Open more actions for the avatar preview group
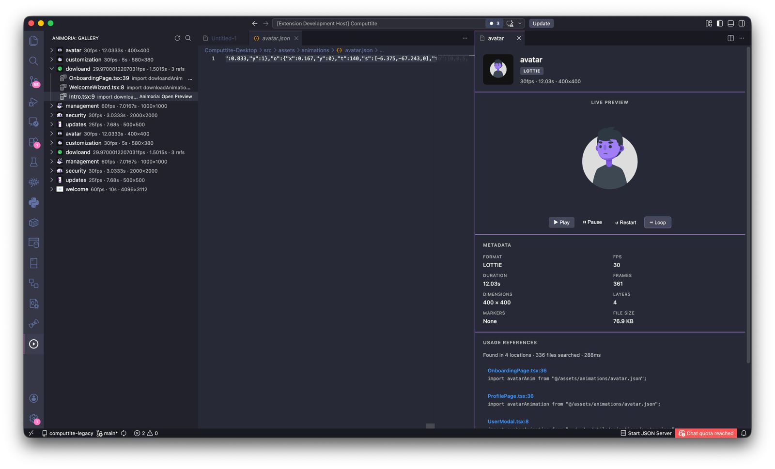The height and width of the screenshot is (469, 775). tap(742, 38)
